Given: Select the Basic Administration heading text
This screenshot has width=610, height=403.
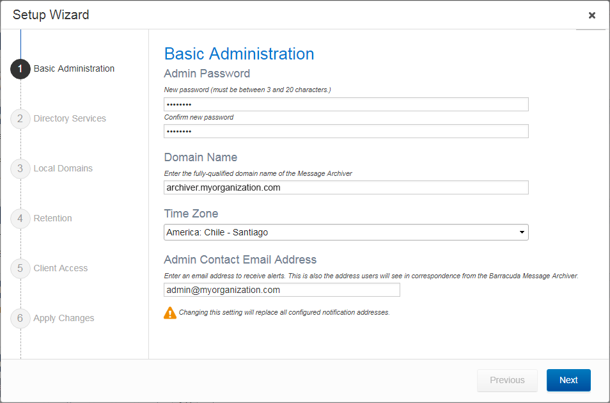Looking at the screenshot, I should pyautogui.click(x=239, y=54).
